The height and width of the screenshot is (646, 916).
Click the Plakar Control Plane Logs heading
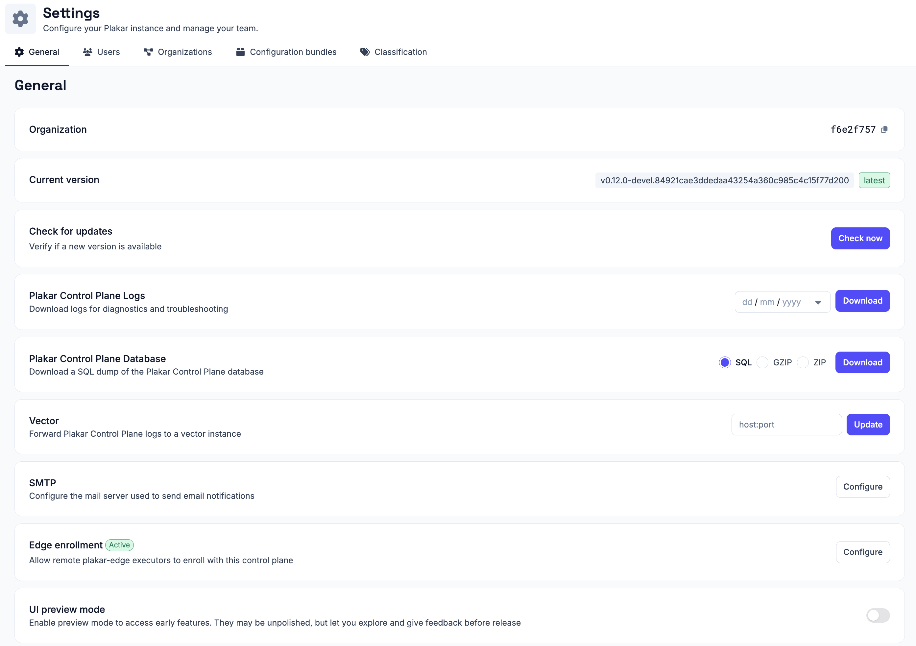(87, 296)
